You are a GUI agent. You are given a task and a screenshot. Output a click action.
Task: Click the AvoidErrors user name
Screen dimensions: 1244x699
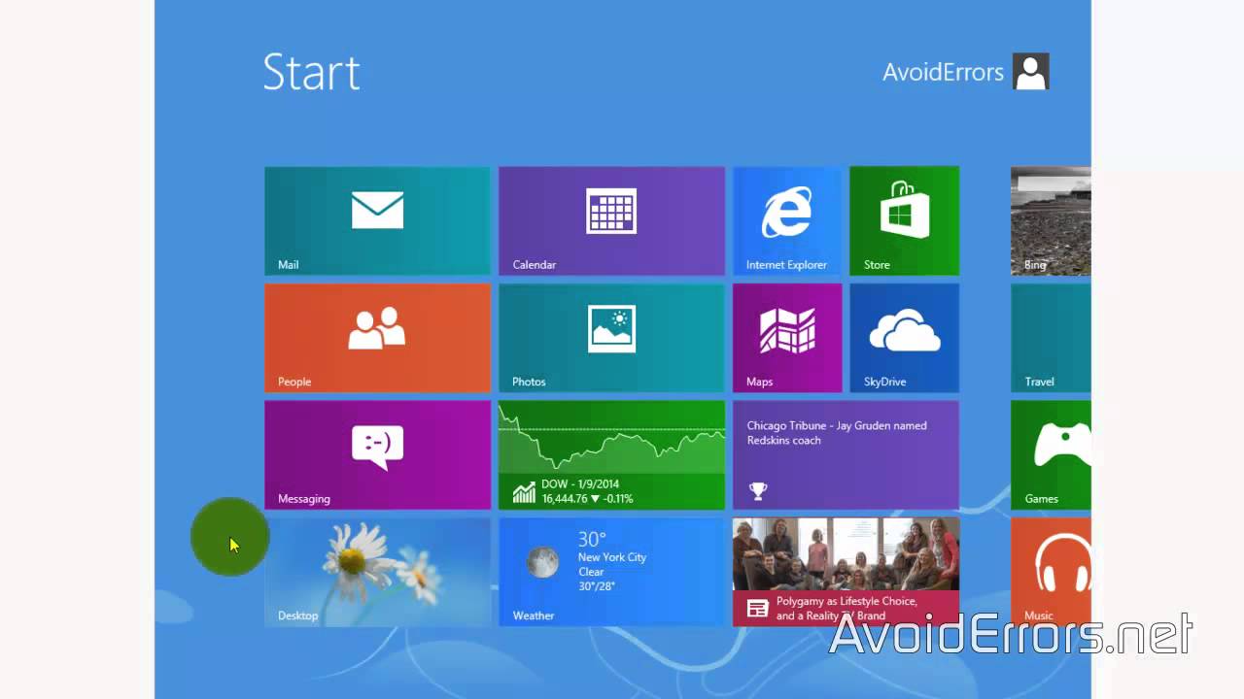(943, 73)
